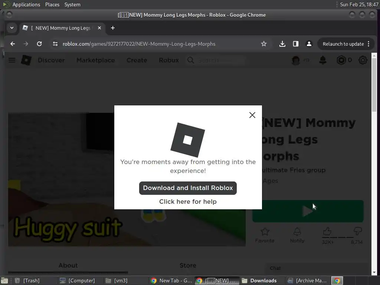This screenshot has width=380, height=285.
Task: Open the Roblox avatar profile icon
Action: click(296, 60)
